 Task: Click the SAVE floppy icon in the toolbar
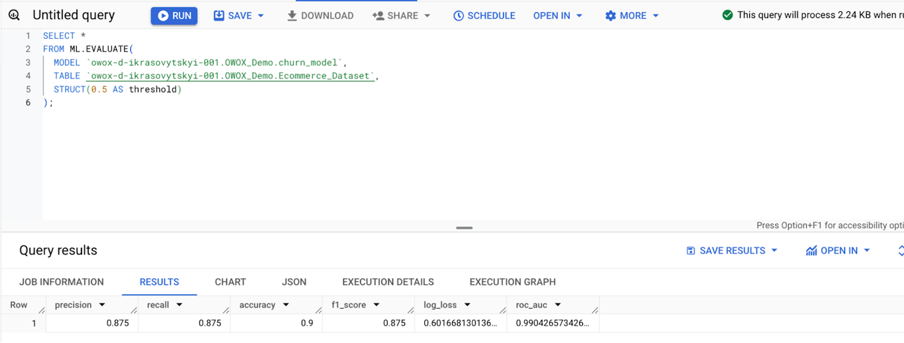pyautogui.click(x=219, y=16)
